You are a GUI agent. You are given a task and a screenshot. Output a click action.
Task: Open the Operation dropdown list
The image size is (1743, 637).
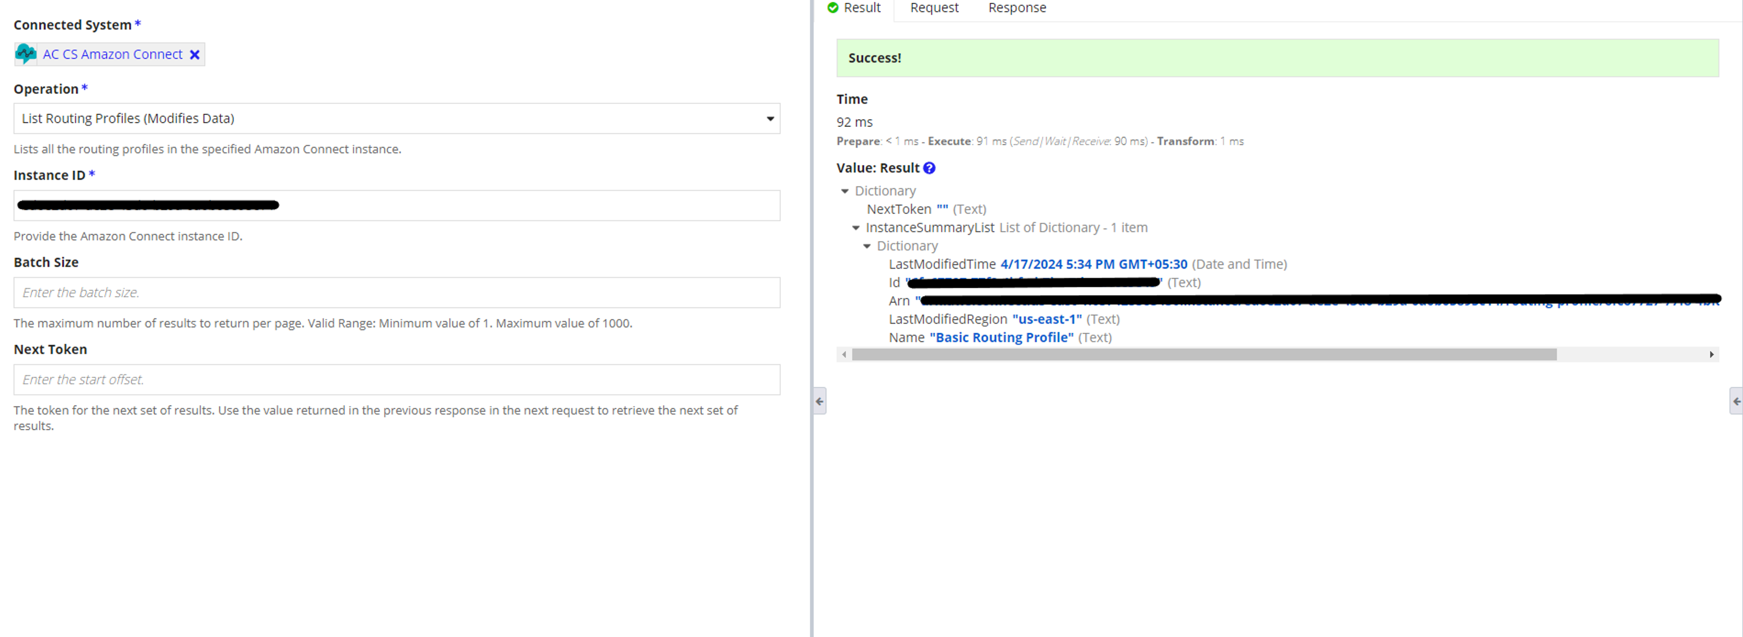pos(397,118)
